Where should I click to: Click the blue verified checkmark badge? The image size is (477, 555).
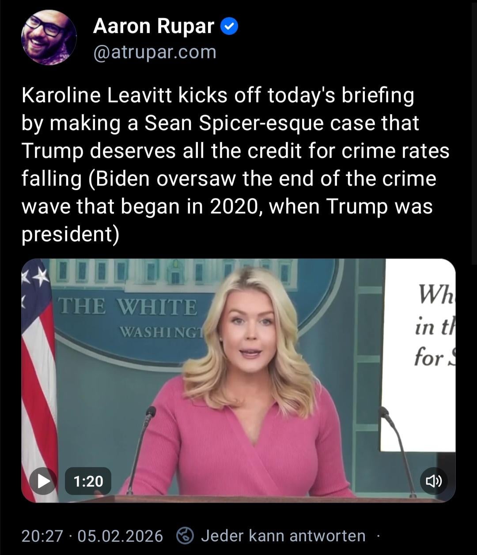229,27
